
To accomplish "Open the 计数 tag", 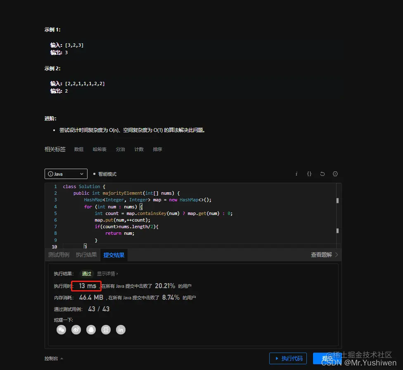I will tap(139, 149).
